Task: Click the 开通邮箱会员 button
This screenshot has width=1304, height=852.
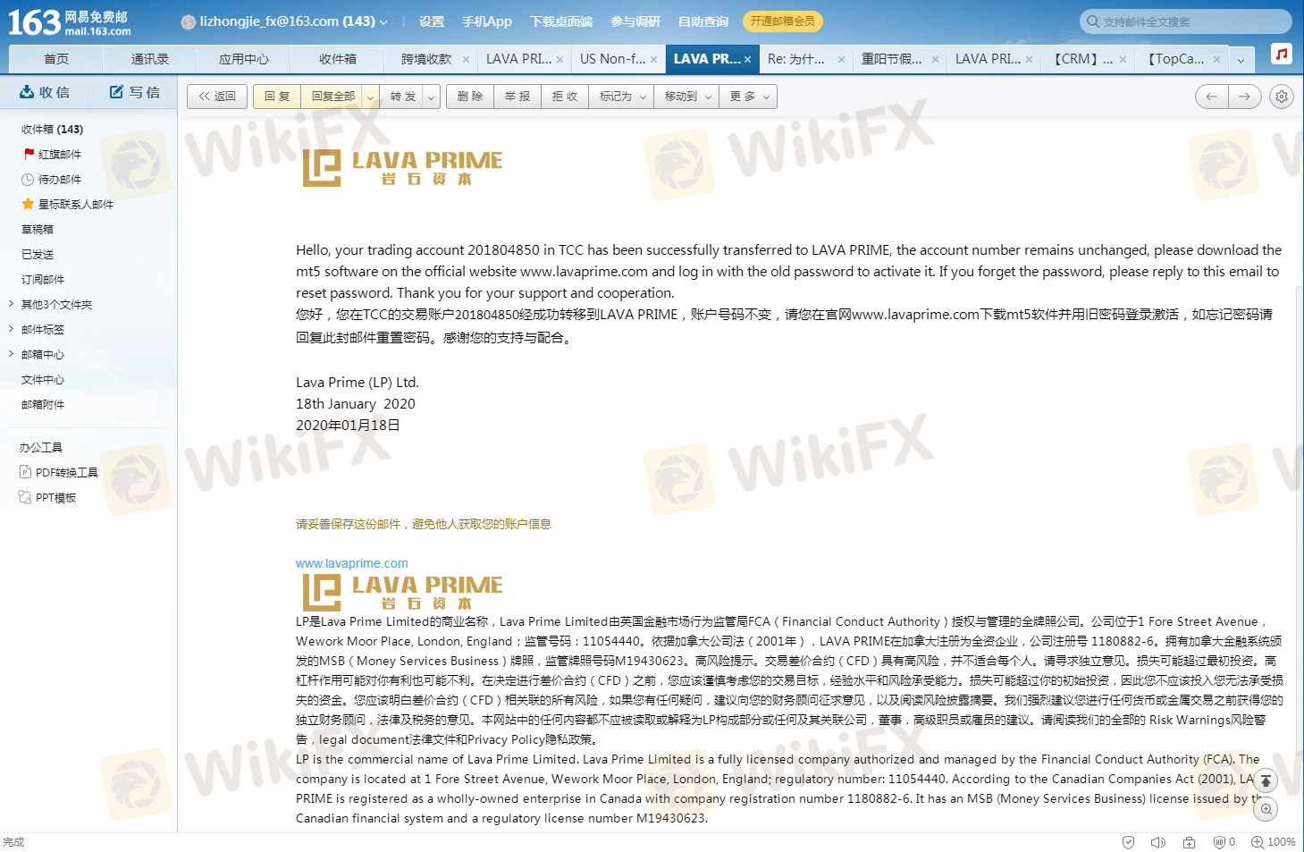Action: coord(783,21)
